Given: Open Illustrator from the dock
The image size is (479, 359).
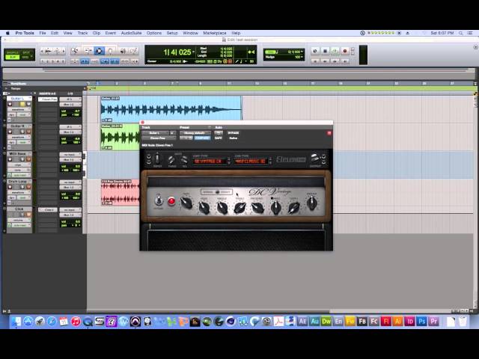Looking at the screenshot, I should point(397,321).
